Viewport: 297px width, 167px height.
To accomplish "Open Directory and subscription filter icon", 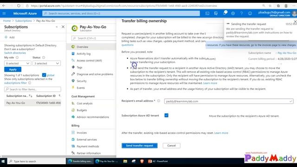I will click(x=216, y=13).
